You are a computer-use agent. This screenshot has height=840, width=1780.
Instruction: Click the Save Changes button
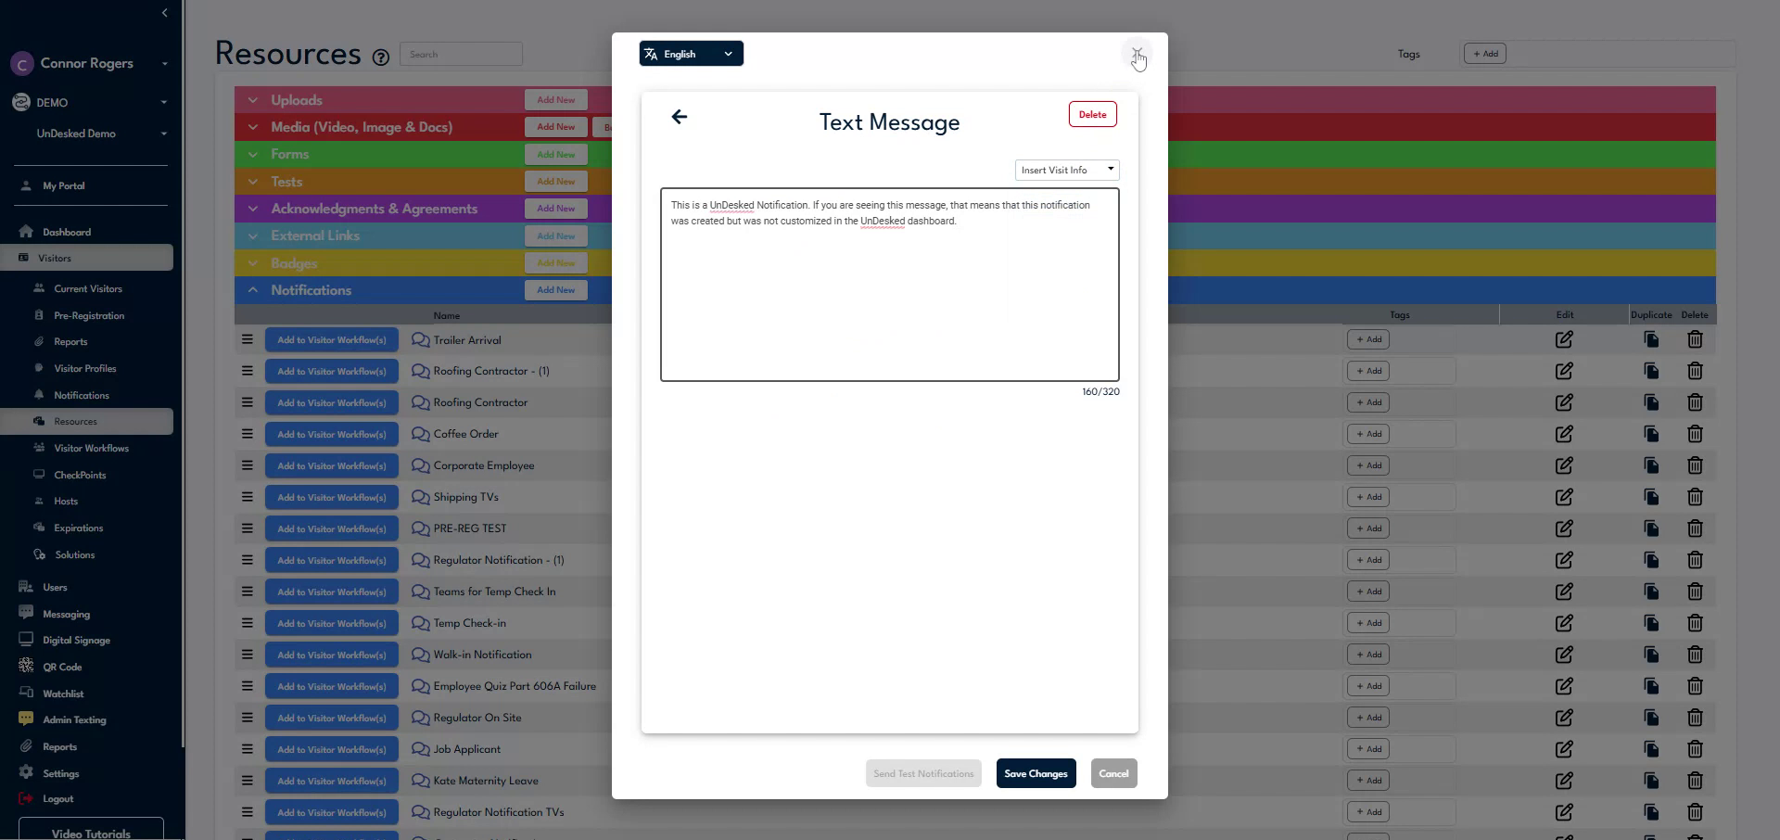click(x=1036, y=772)
